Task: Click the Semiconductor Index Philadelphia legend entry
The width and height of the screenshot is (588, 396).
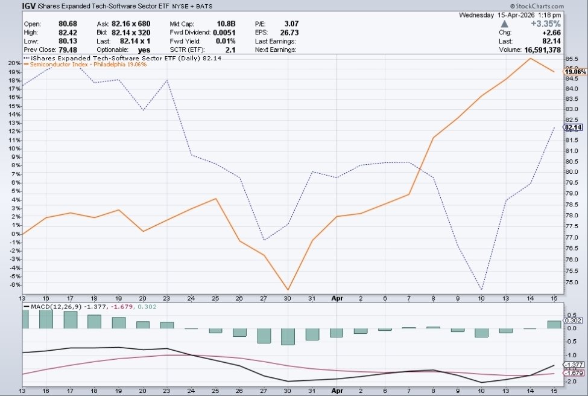Action: pos(85,64)
